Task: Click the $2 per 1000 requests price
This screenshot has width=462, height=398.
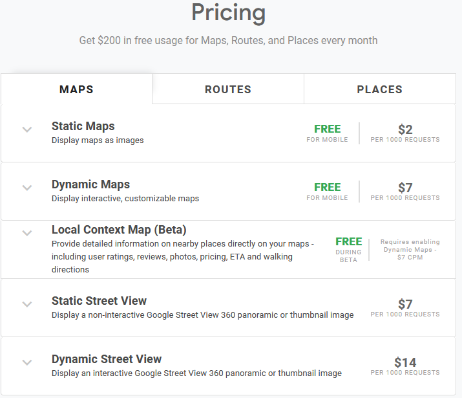Action: pyautogui.click(x=405, y=131)
